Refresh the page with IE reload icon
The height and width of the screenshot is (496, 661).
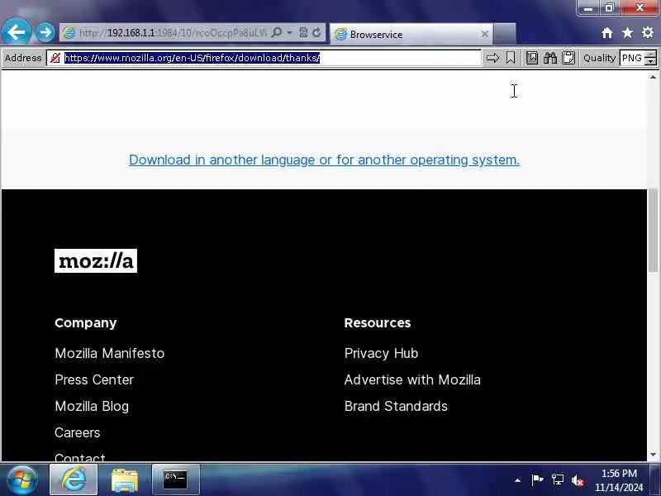pos(316,33)
